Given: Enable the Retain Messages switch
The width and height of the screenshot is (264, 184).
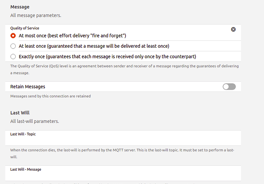Looking at the screenshot, I should pyautogui.click(x=229, y=87).
